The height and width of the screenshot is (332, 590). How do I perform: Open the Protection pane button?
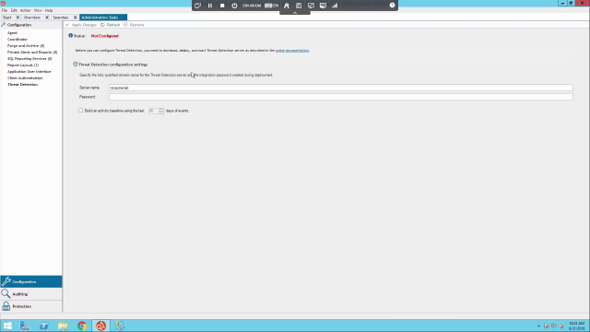coord(31,306)
